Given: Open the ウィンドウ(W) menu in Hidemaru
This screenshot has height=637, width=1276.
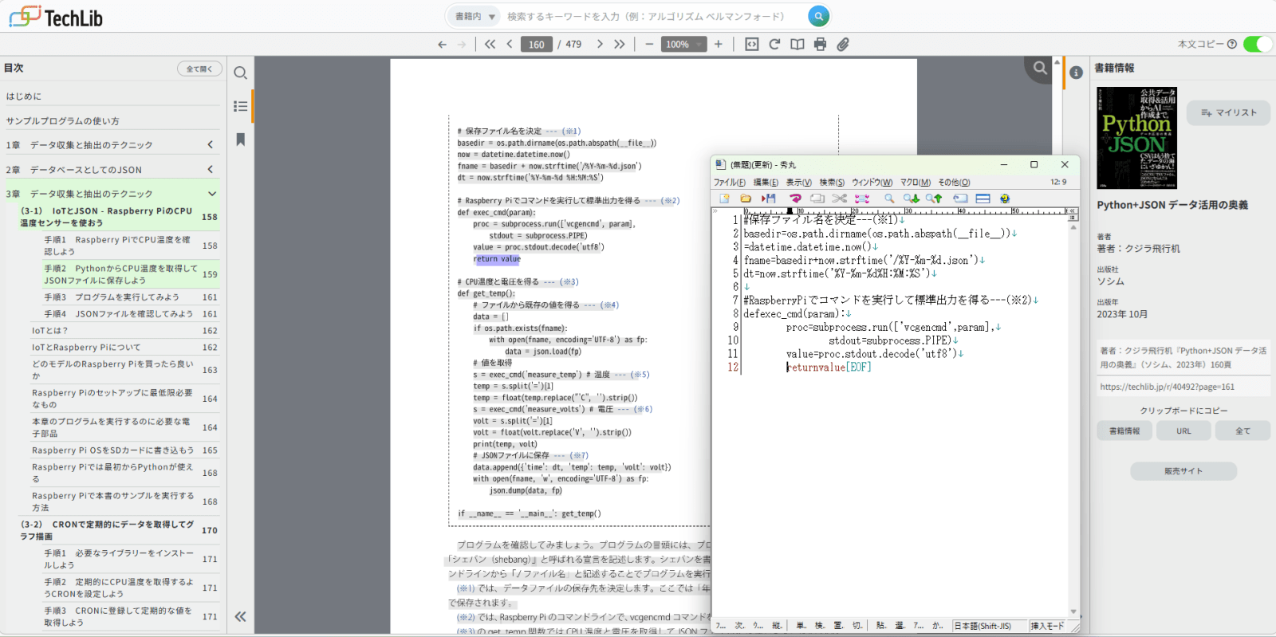Looking at the screenshot, I should tap(872, 183).
